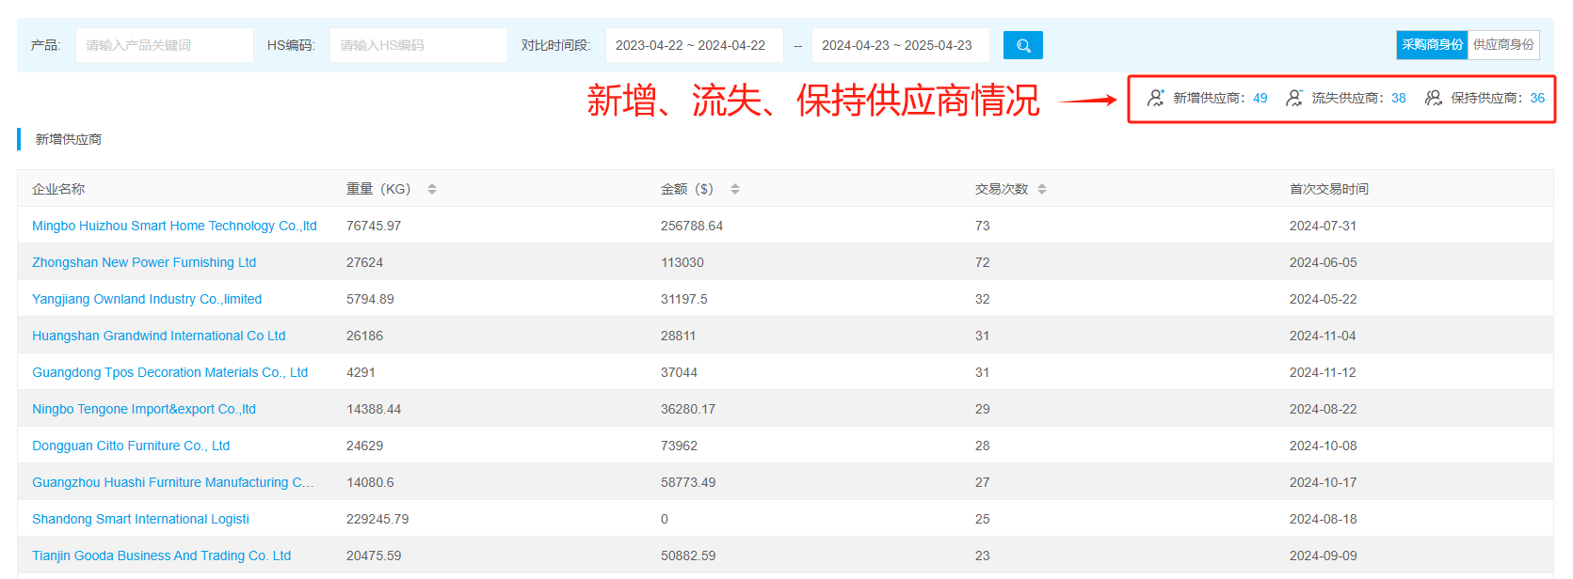Image resolution: width=1573 pixels, height=579 pixels.
Task: Open Yangjiang Ownland Industry Co.,limited
Action: (147, 299)
